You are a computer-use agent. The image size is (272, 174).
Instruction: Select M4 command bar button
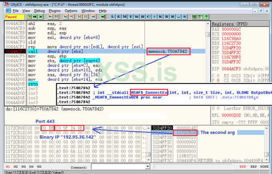tap(31, 166)
